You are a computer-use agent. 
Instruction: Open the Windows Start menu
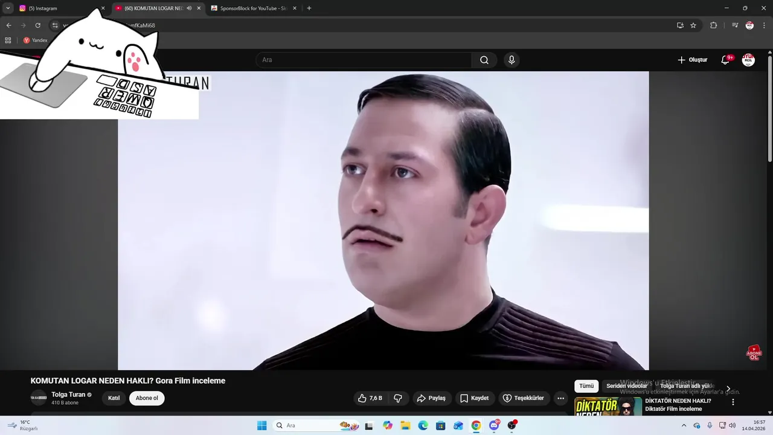point(261,425)
